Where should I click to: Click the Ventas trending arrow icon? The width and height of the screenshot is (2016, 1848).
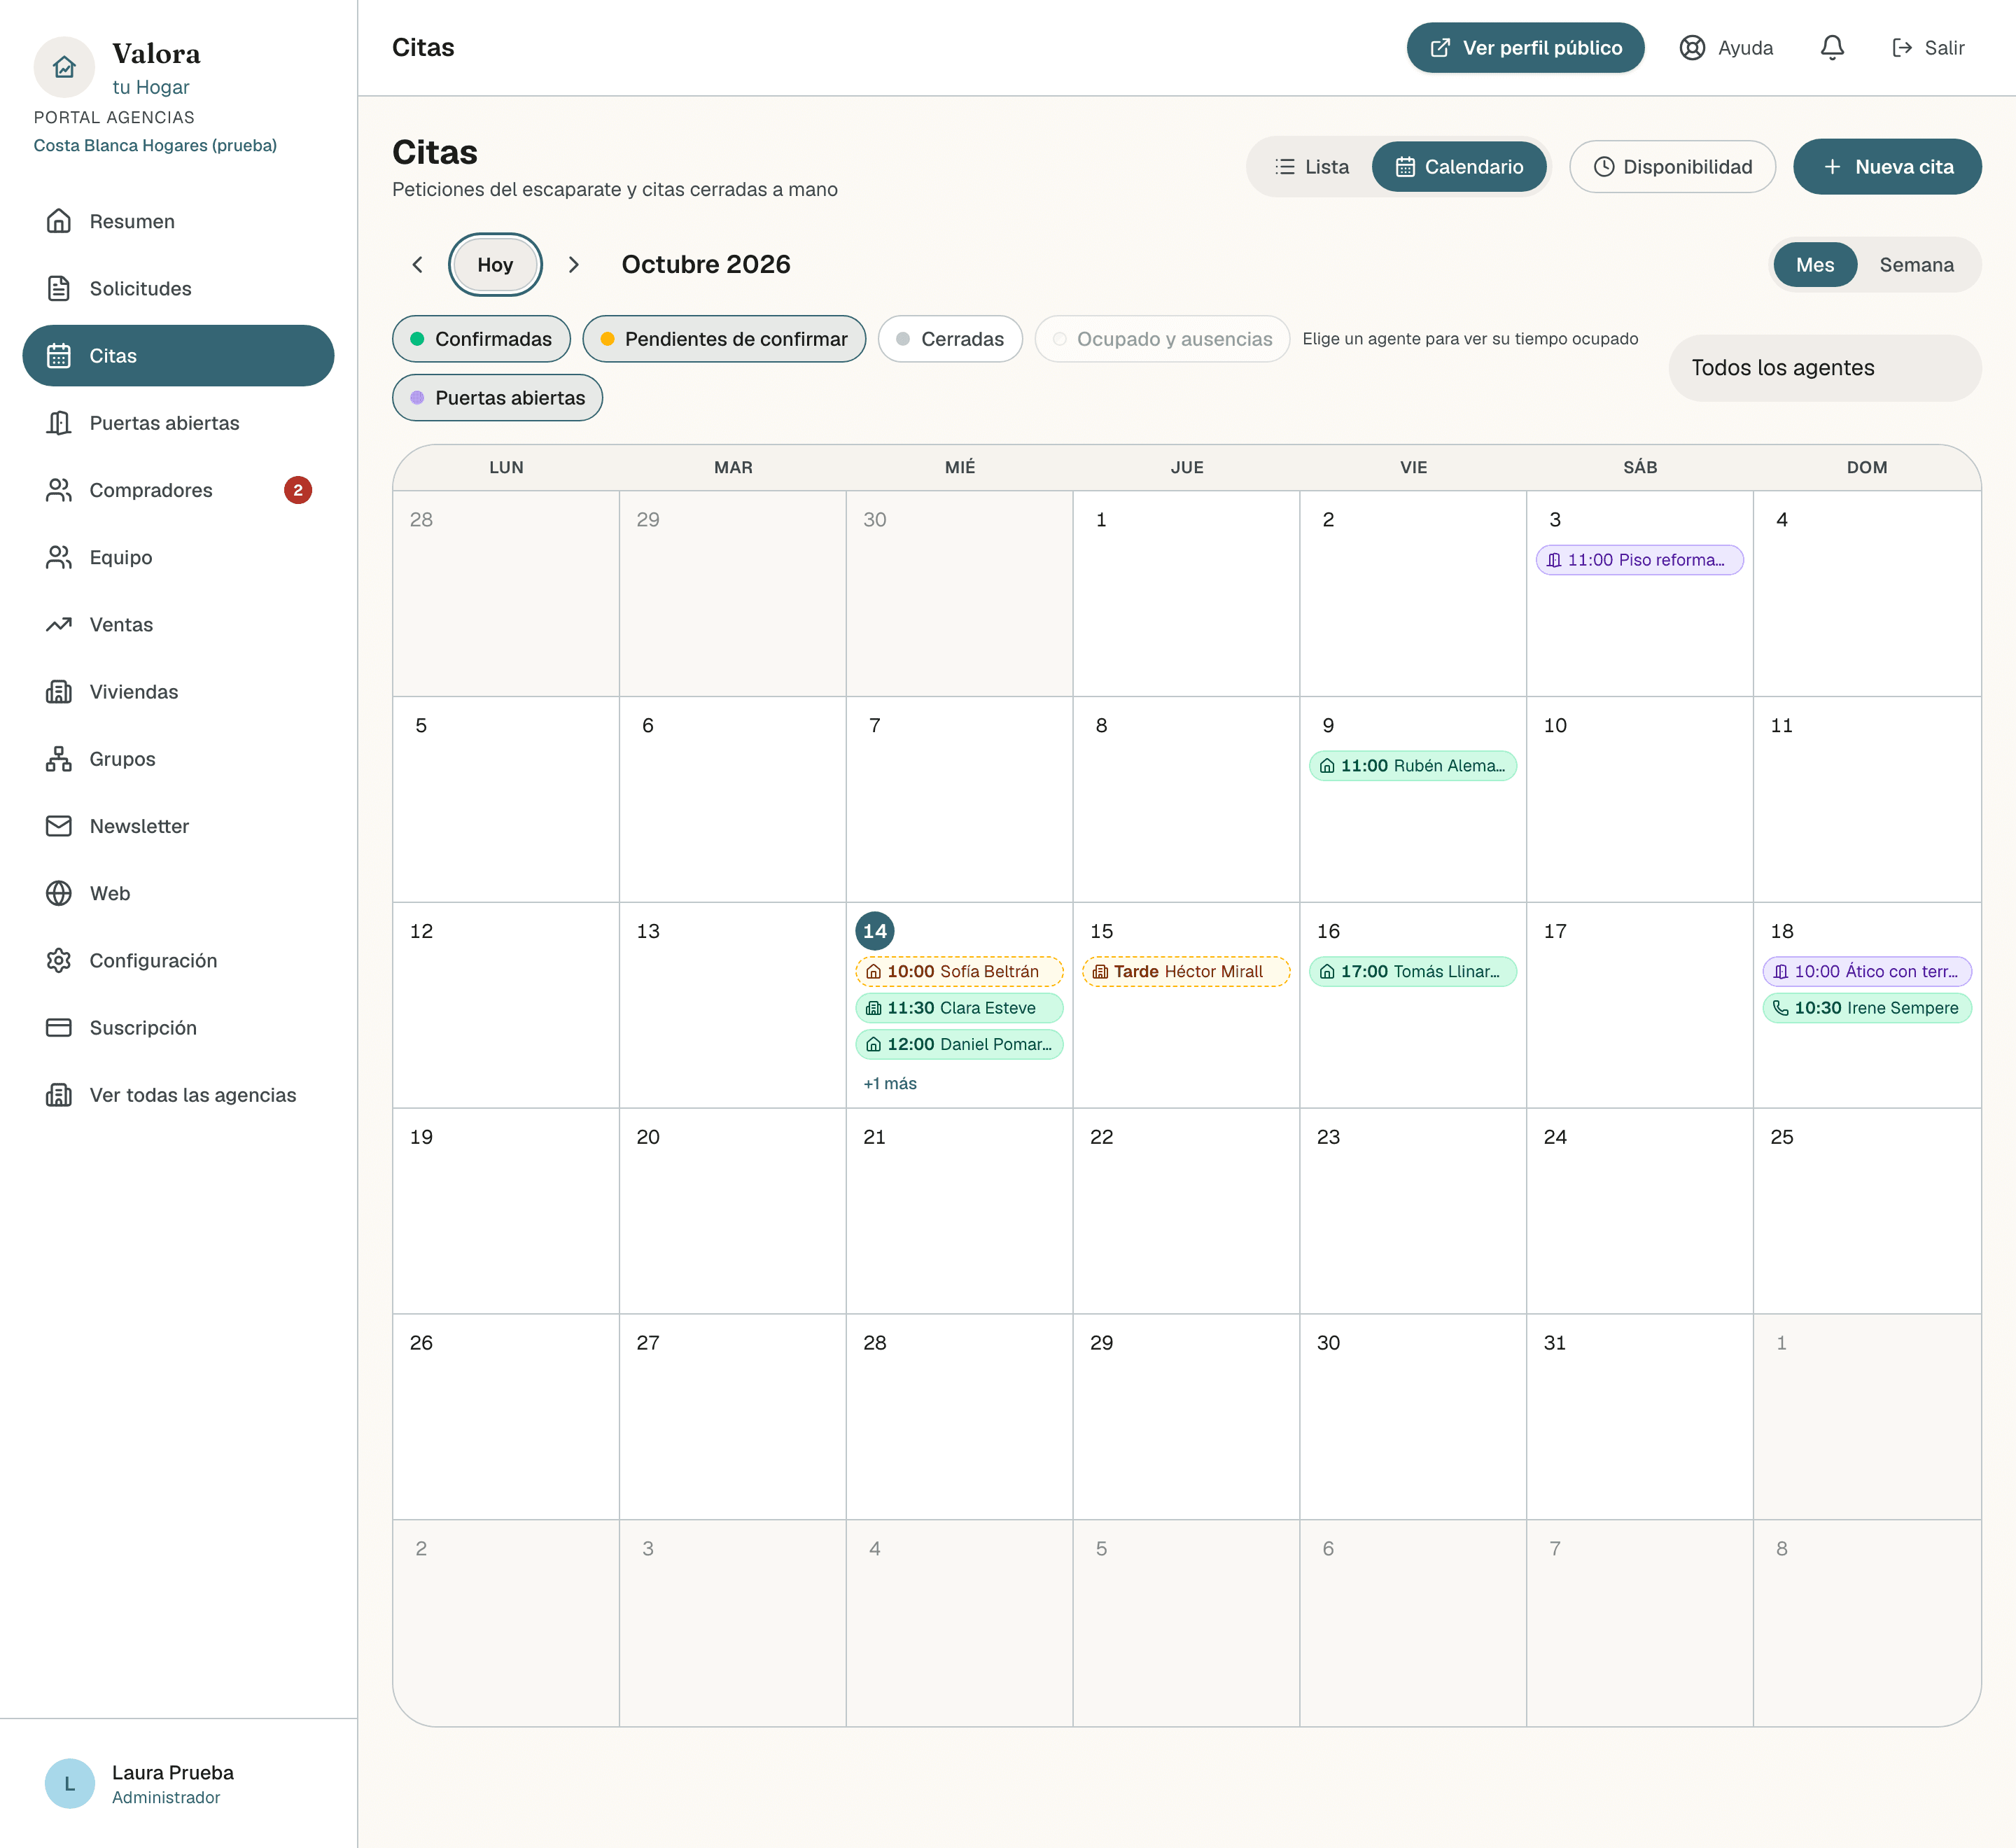point(59,624)
